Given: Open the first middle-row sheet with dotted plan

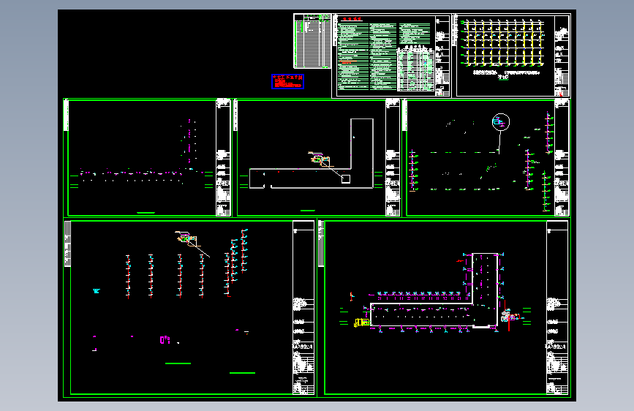Looking at the screenshot, I should [148, 158].
